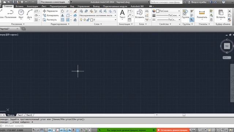Select the Arc (Дуга) tool
This screenshot has height=132, width=234.
click(29, 14)
